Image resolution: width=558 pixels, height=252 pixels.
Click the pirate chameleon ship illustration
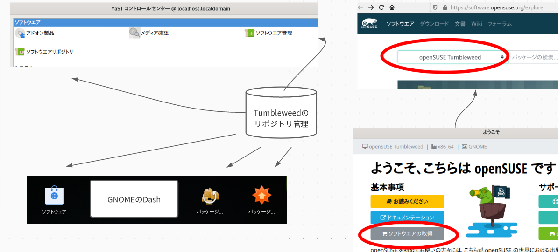(x=492, y=211)
